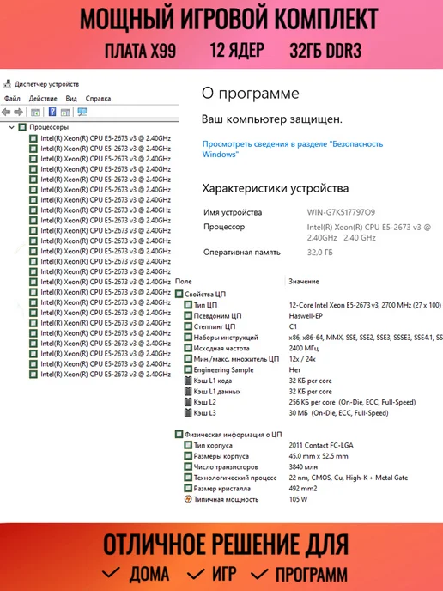Open the Файл menu

(x=12, y=99)
